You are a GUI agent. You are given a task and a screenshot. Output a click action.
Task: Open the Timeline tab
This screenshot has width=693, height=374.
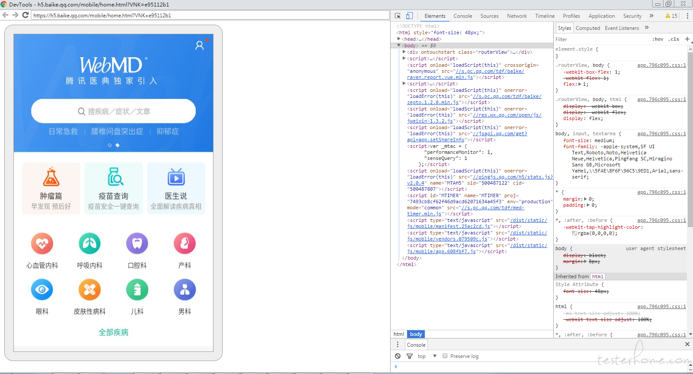(x=545, y=16)
